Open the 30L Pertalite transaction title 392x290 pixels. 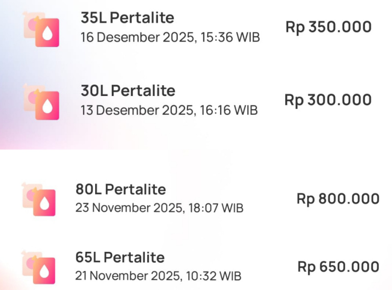[x=128, y=91]
